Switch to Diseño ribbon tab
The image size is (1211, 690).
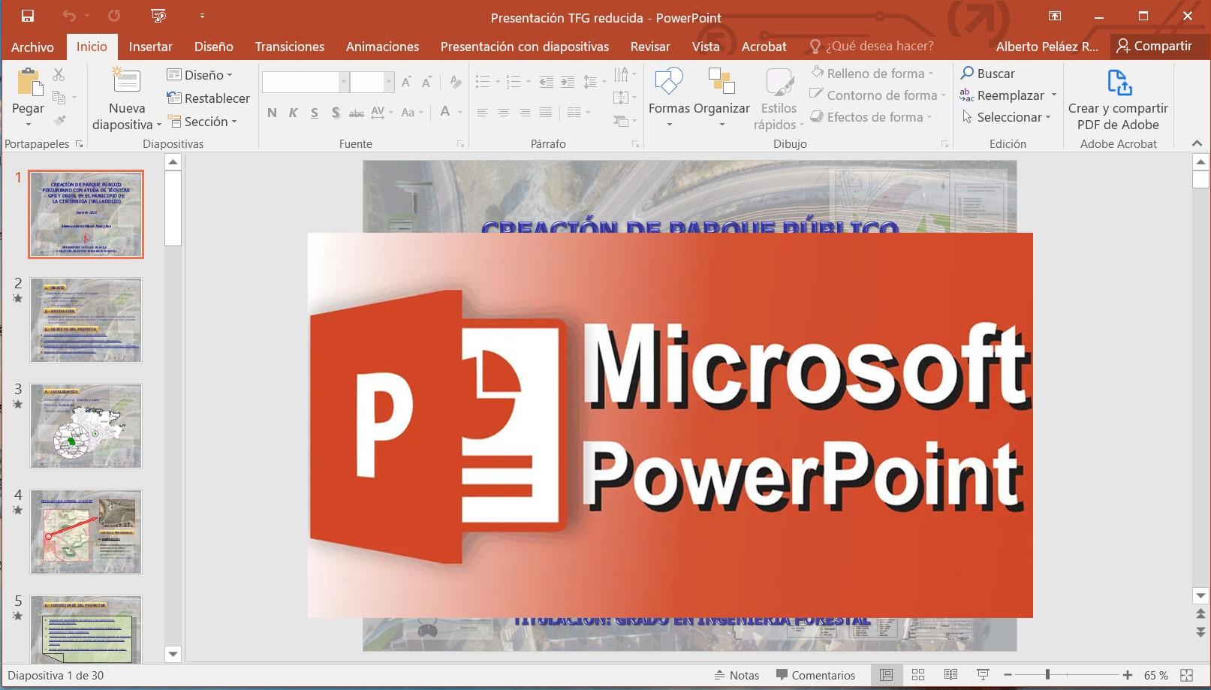(x=214, y=47)
